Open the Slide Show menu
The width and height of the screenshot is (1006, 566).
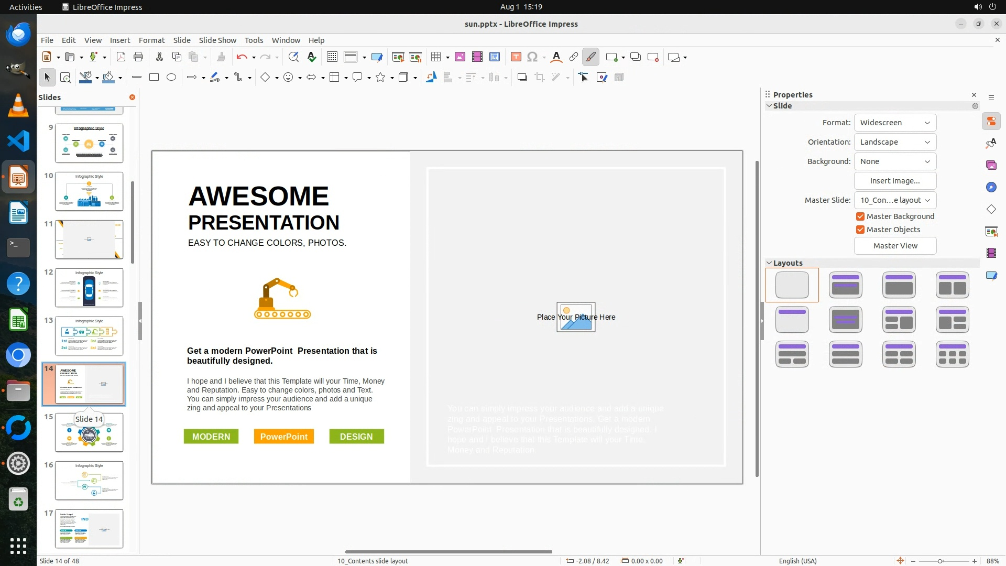pos(217,40)
